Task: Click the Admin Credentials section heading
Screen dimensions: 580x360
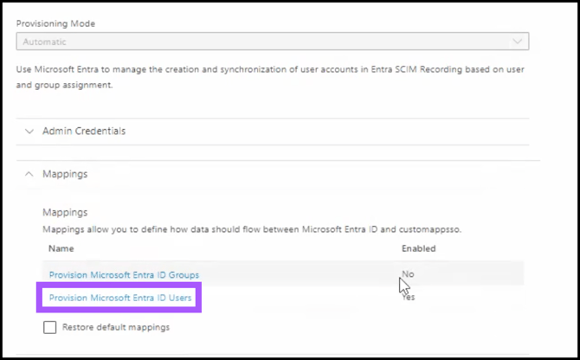Action: point(84,132)
